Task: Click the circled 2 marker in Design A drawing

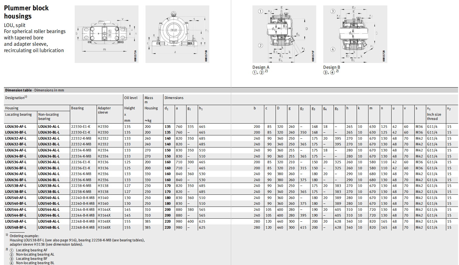Action: (x=260, y=45)
